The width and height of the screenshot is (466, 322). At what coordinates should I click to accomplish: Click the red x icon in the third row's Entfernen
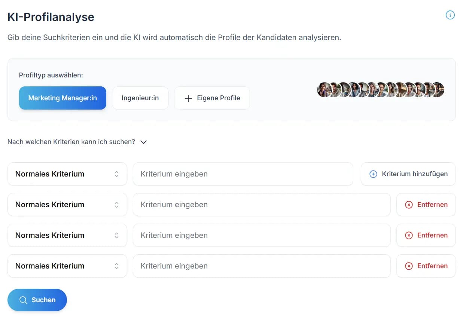(x=408, y=235)
